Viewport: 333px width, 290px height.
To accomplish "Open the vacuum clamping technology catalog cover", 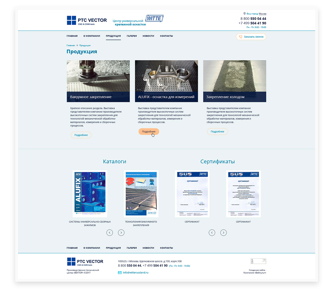I will point(141,194).
